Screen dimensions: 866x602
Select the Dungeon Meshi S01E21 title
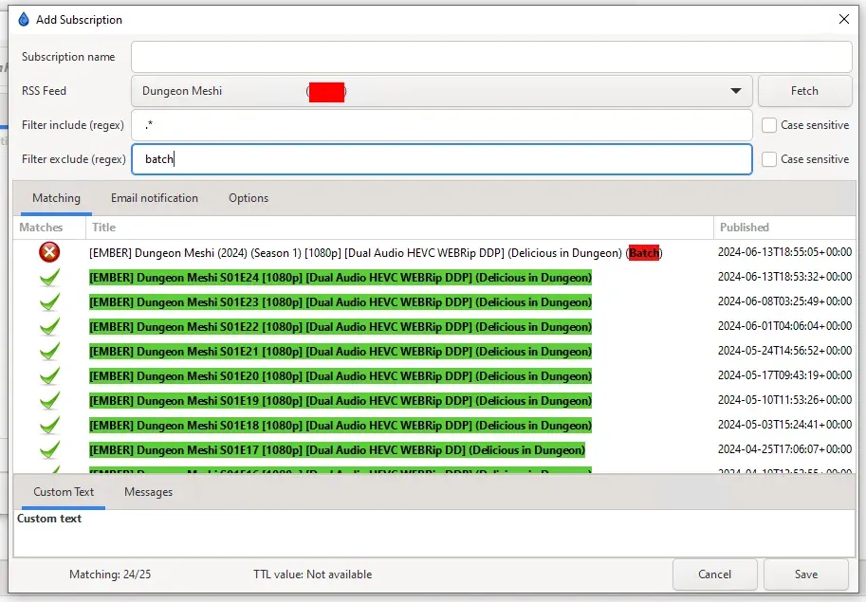pos(341,352)
